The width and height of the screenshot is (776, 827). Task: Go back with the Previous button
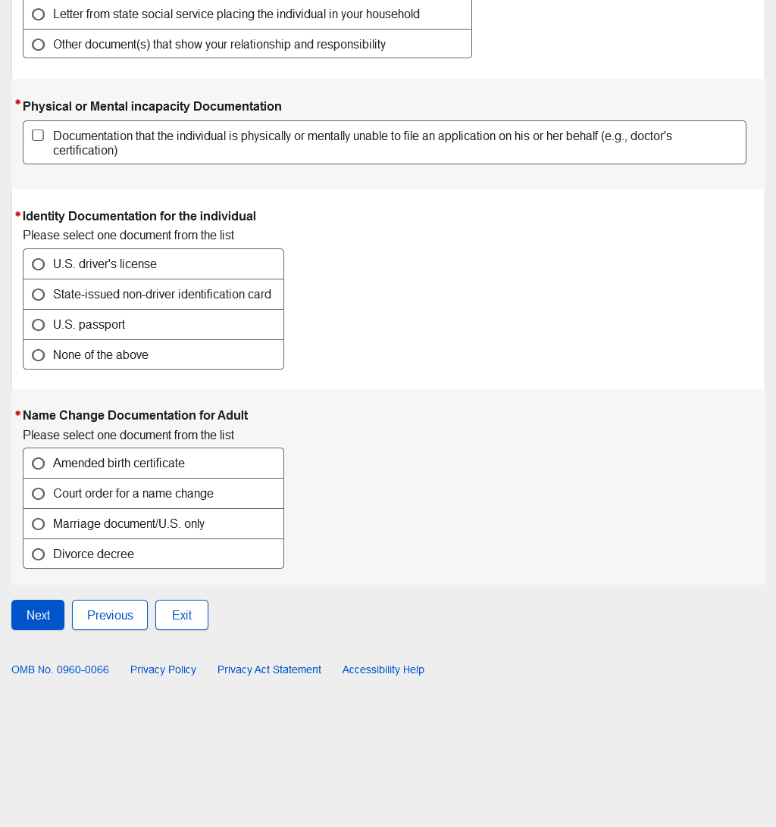coord(110,615)
